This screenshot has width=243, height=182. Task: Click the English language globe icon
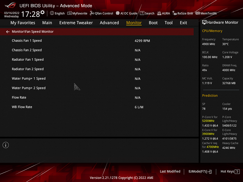pos(52,13)
